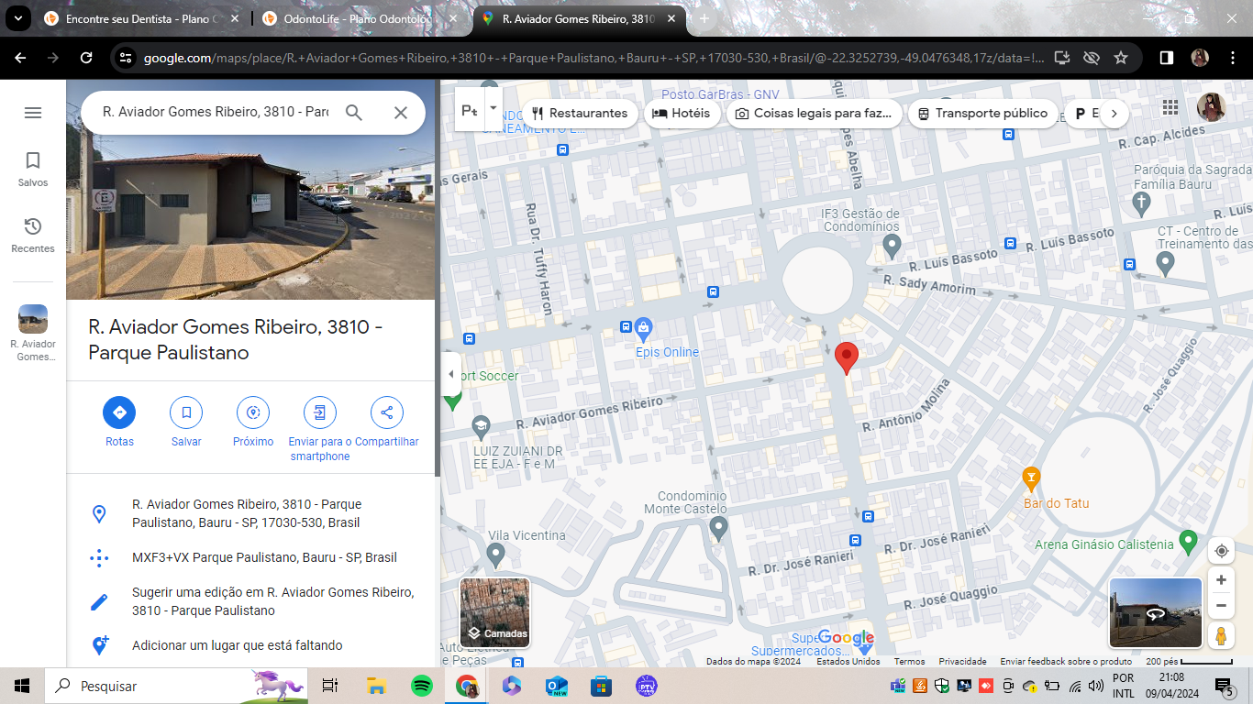Collapse the side panel with the arrow
The width and height of the screenshot is (1253, 704).
click(x=450, y=374)
